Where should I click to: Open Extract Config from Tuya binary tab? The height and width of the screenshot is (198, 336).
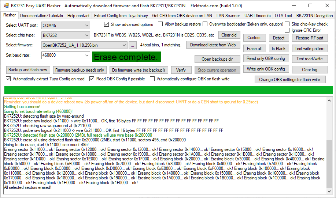coord(121,16)
